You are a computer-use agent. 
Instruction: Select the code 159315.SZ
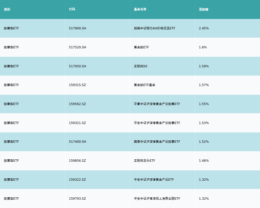[x=77, y=85]
